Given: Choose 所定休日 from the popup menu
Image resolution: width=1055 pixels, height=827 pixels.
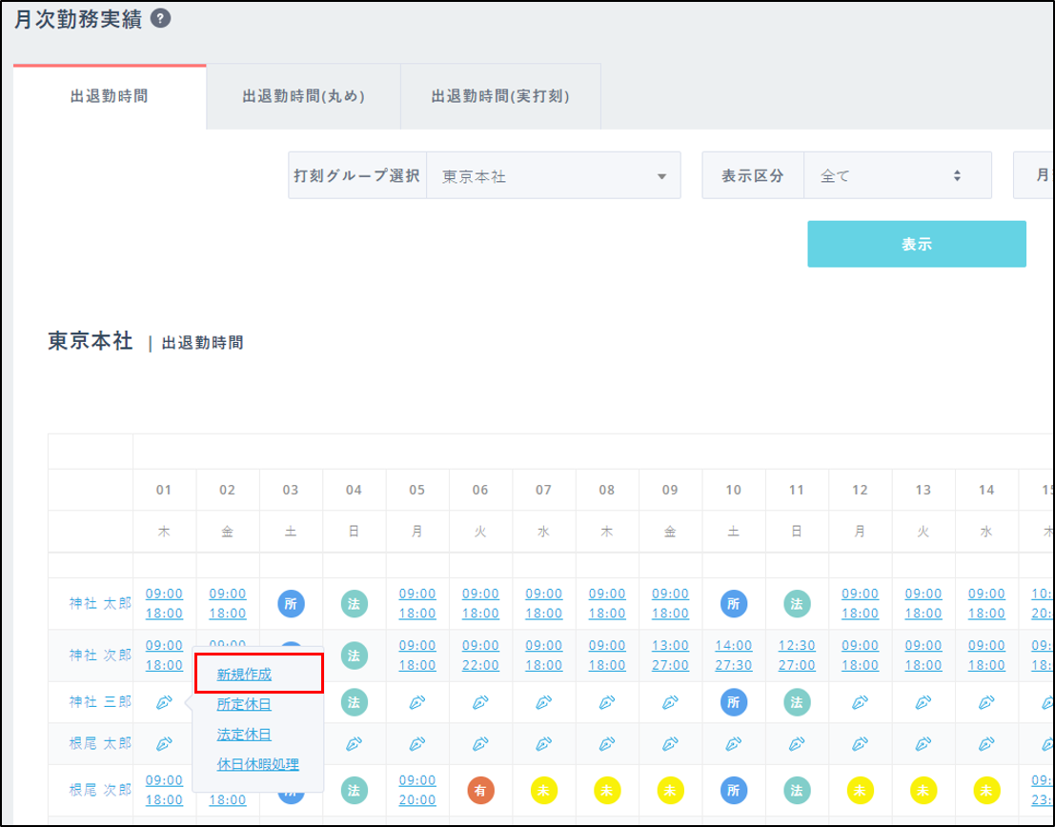Looking at the screenshot, I should 244,704.
